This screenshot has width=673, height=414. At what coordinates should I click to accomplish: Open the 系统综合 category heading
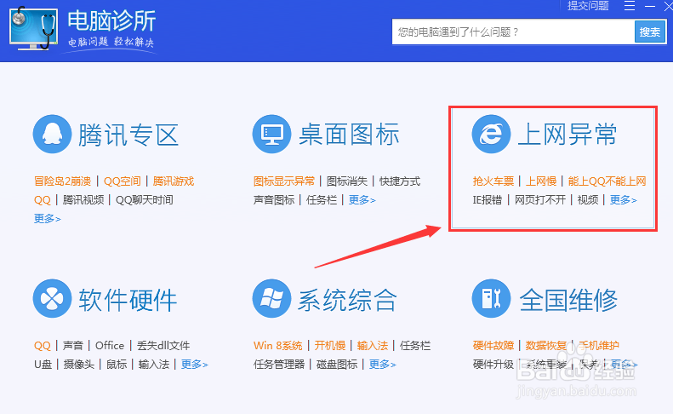(x=347, y=300)
